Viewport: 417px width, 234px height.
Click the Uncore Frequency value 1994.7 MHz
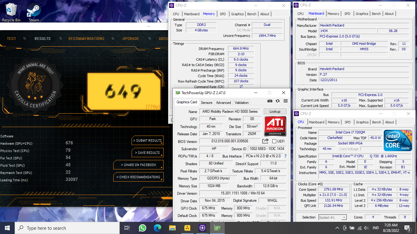(x=267, y=36)
